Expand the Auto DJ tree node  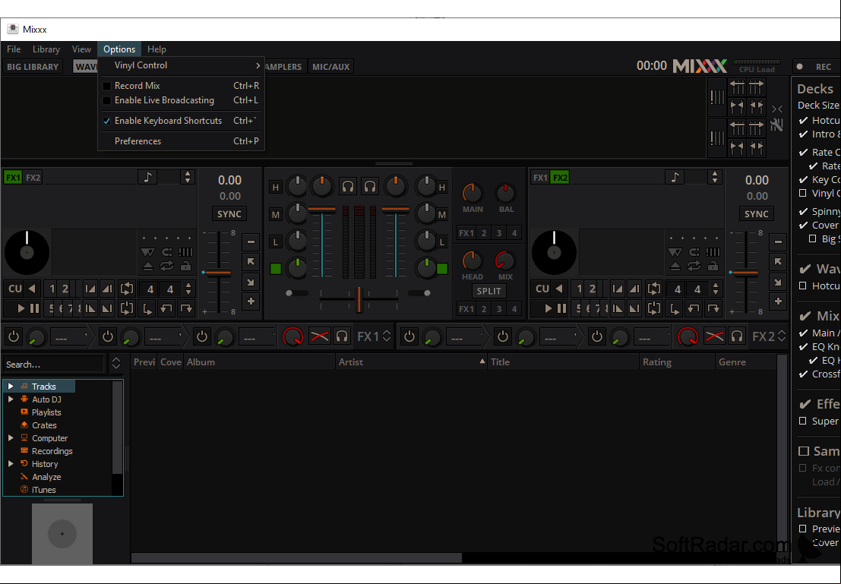(x=11, y=399)
